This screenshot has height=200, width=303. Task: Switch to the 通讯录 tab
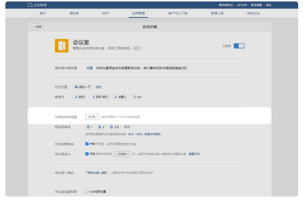click(75, 13)
